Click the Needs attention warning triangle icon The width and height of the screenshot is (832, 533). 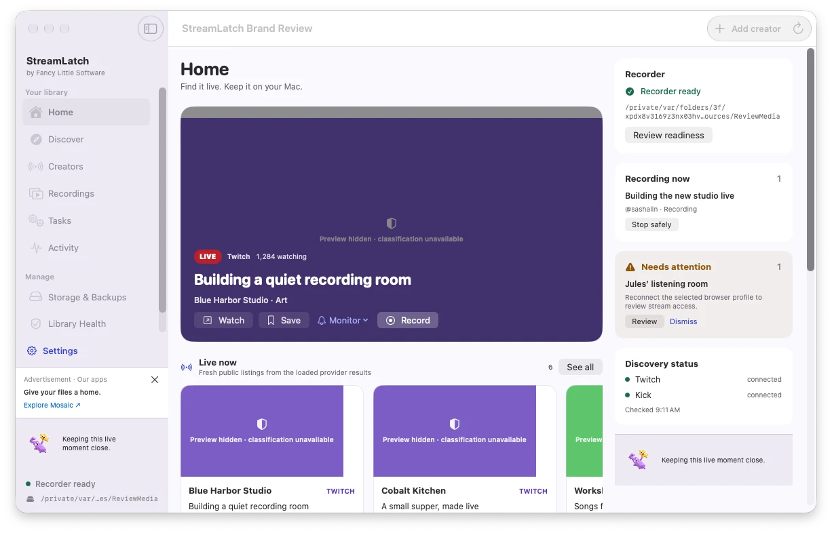click(630, 267)
